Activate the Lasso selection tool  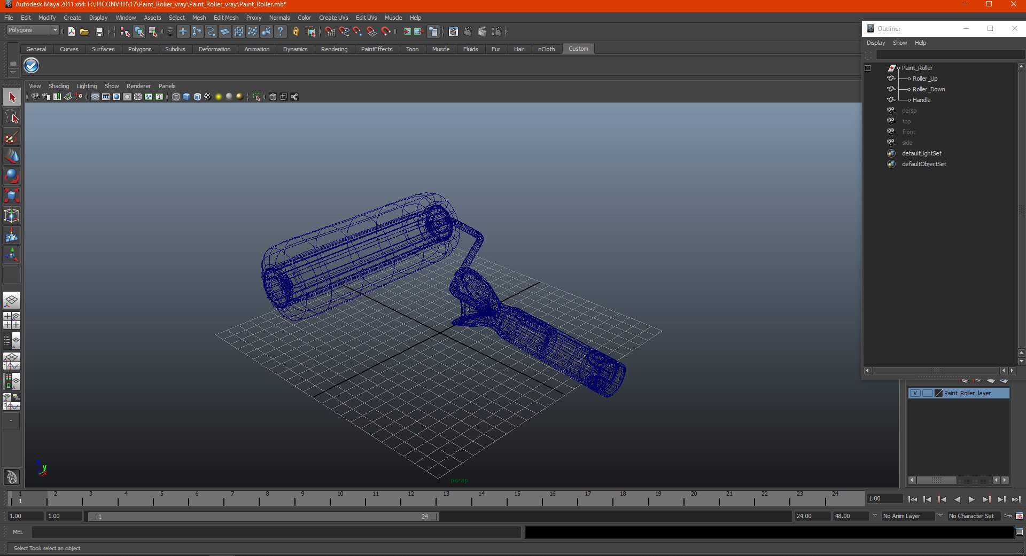point(12,117)
